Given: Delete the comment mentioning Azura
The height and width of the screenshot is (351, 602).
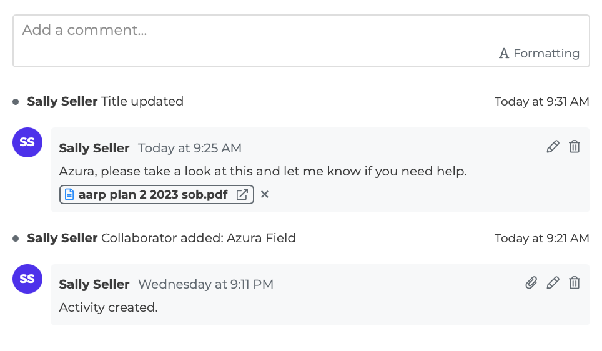Looking at the screenshot, I should [575, 147].
